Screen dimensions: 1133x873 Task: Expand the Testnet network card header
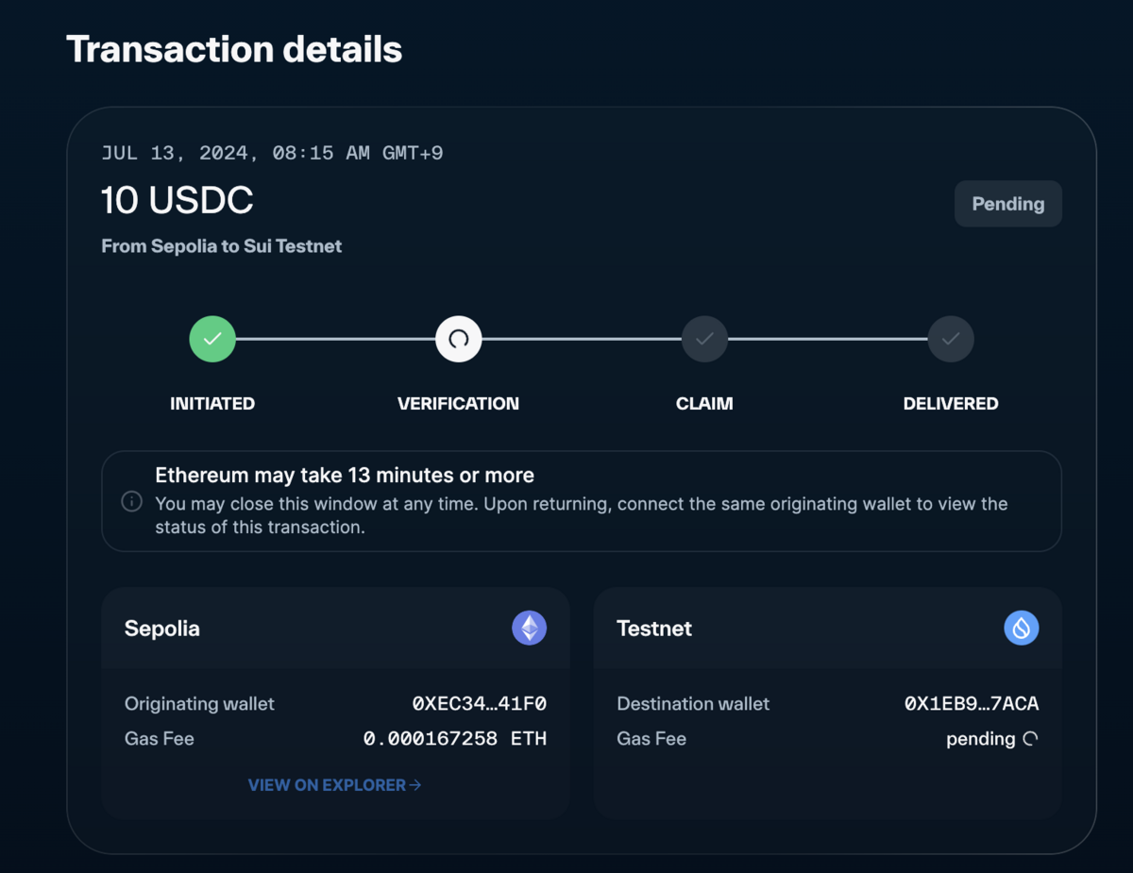point(827,628)
